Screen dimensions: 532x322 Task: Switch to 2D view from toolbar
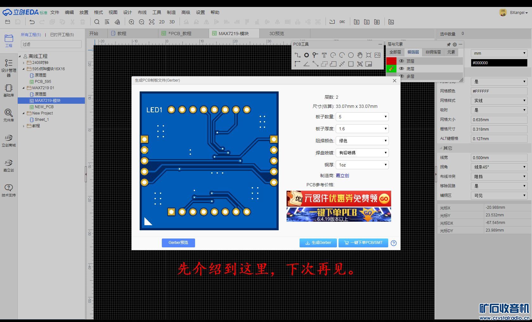coord(162,22)
